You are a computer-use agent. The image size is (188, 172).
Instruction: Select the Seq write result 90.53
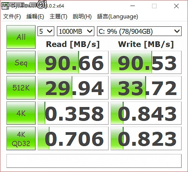146,62
